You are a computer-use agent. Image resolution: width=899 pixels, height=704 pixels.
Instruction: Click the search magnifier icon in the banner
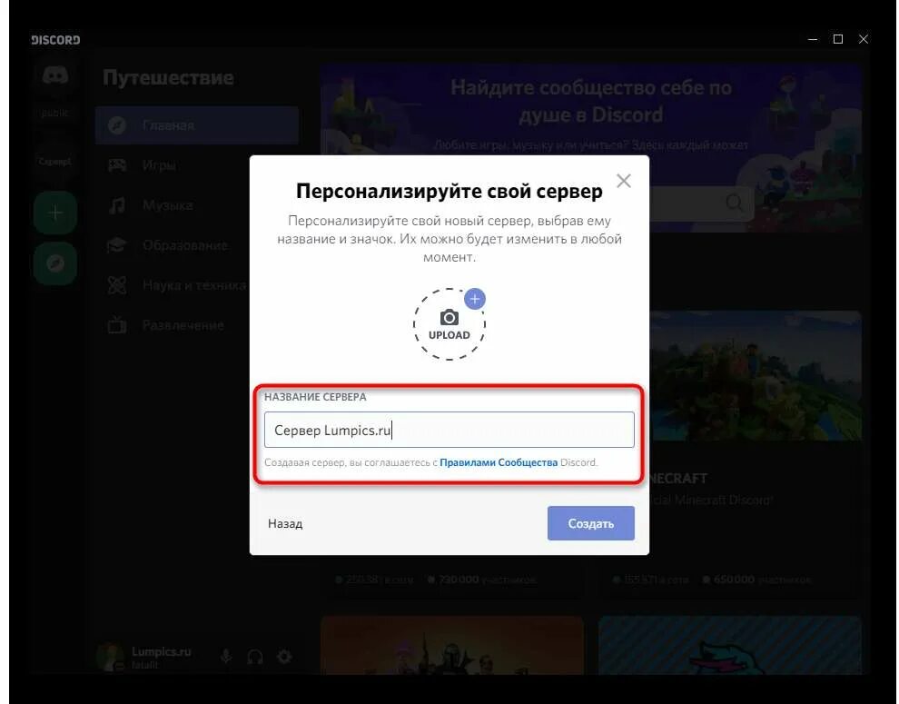735,203
